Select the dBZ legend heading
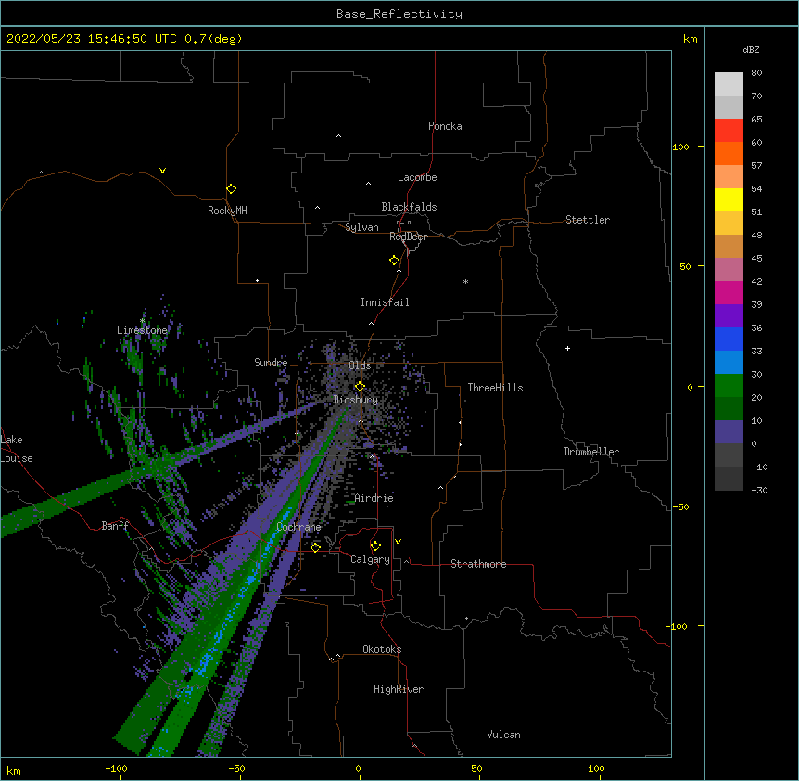Screen dimensions: 799x781 [x=751, y=49]
